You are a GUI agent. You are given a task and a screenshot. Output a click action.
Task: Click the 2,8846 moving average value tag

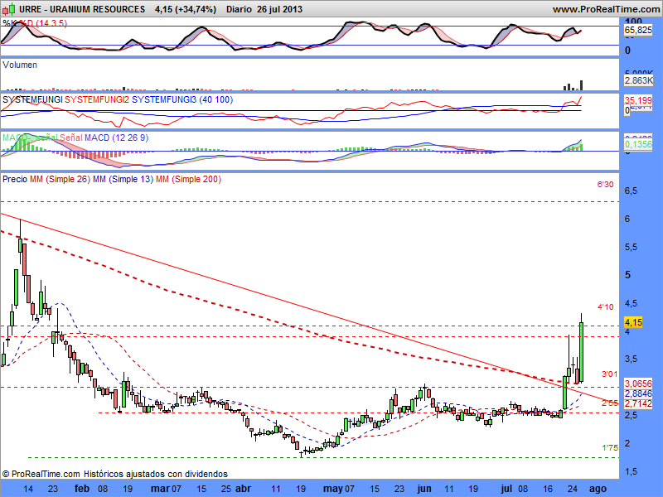[x=638, y=393]
